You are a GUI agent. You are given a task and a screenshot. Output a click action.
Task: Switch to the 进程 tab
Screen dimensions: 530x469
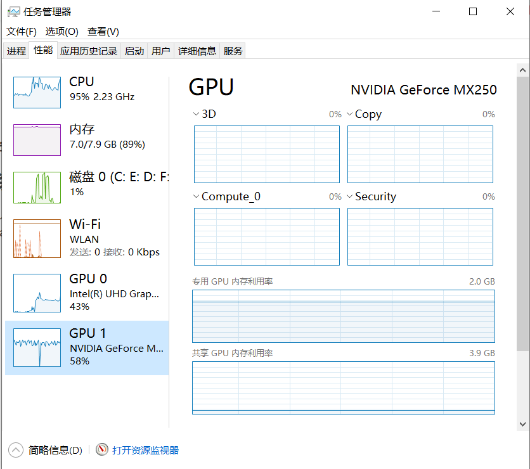pos(16,51)
